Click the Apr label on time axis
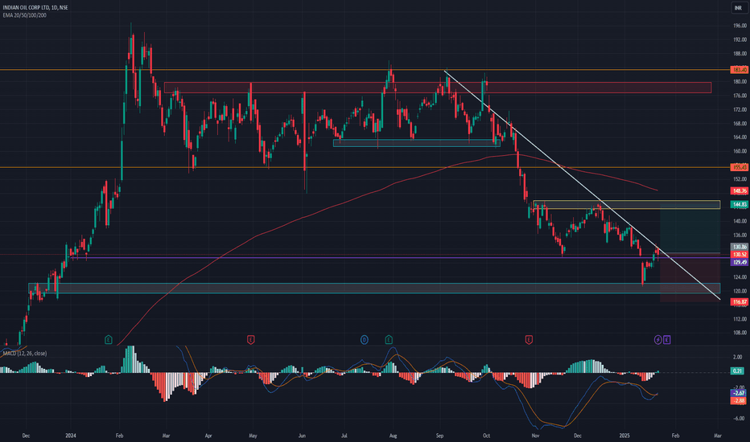This screenshot has width=750, height=442. (208, 436)
